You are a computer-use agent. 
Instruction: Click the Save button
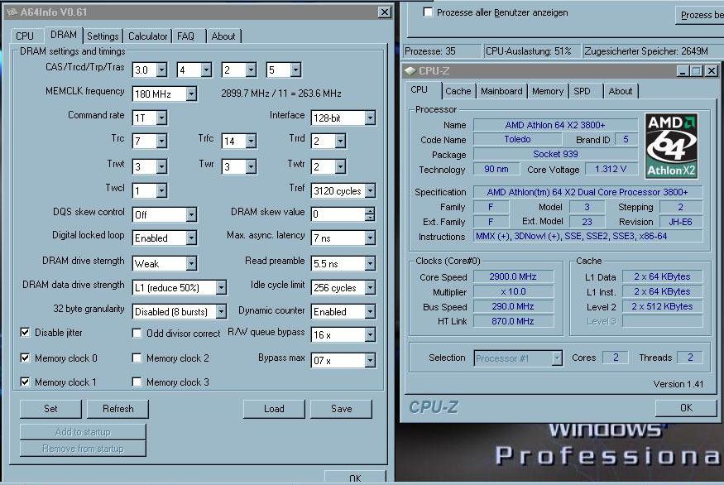341,409
